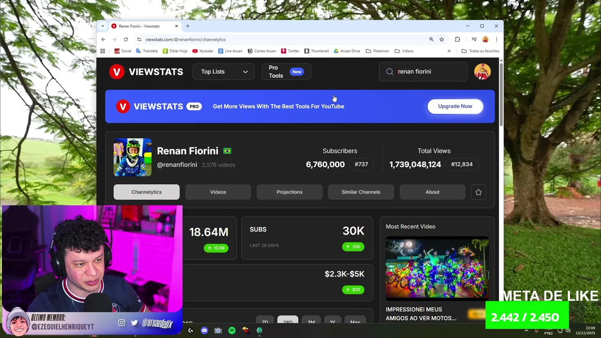The width and height of the screenshot is (601, 338).
Task: Open the Chrome apps grid shortcut
Action: 103,51
